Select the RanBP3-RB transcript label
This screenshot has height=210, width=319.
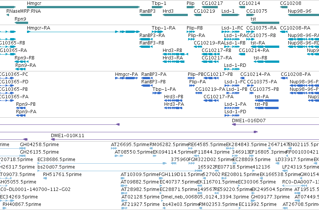pos(152,43)
